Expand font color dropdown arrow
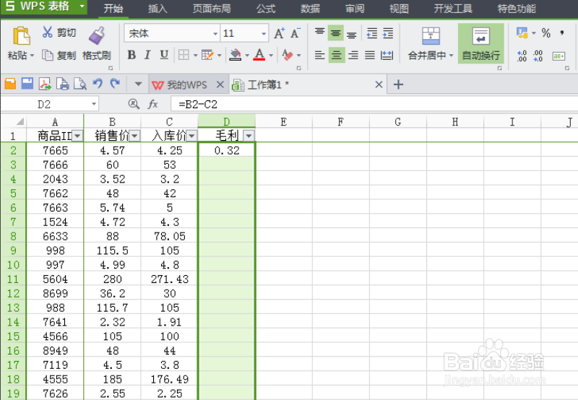 tap(271, 56)
